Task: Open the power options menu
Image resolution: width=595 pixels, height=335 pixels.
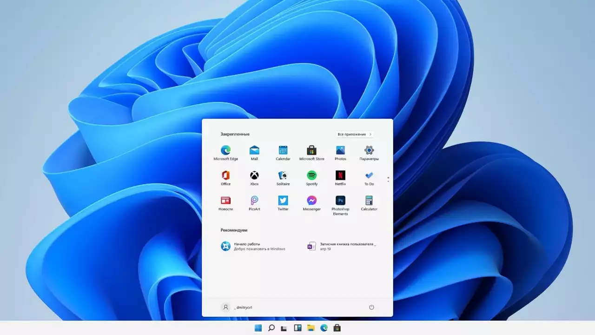Action: tap(371, 308)
